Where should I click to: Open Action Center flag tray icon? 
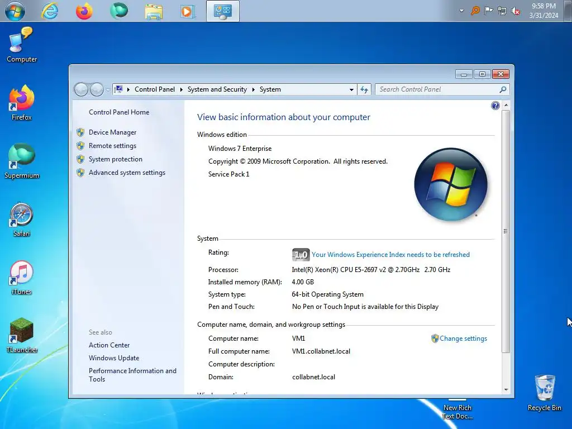click(x=488, y=11)
